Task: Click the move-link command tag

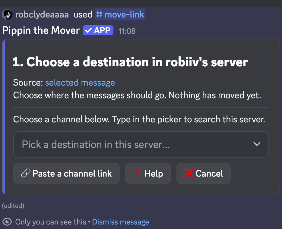Action: (x=120, y=14)
